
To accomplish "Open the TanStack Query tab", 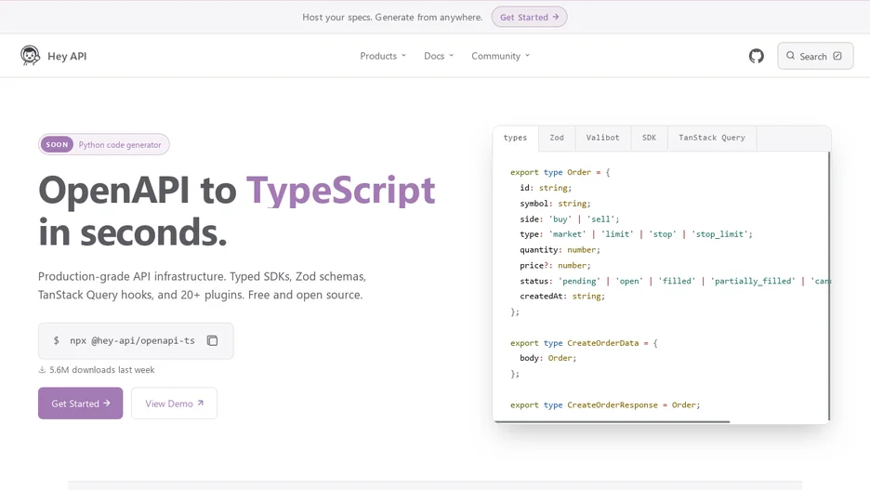I will pyautogui.click(x=712, y=139).
